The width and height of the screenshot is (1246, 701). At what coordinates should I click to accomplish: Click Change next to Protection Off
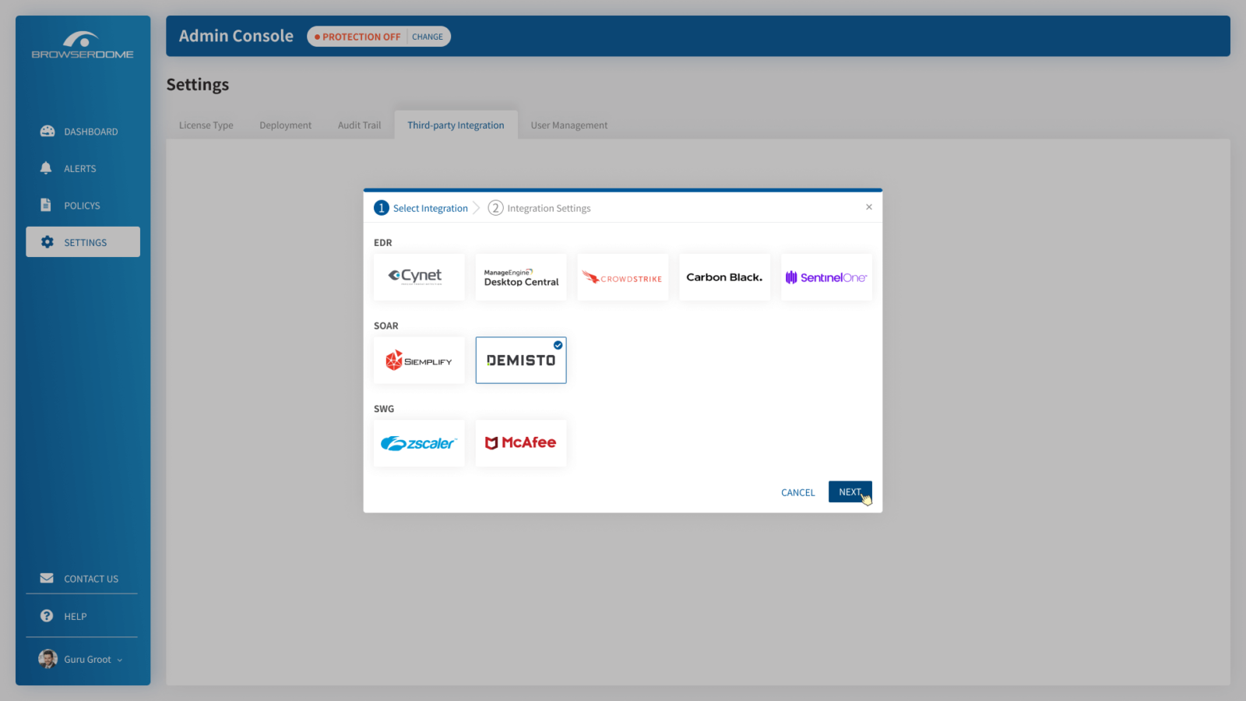point(428,37)
